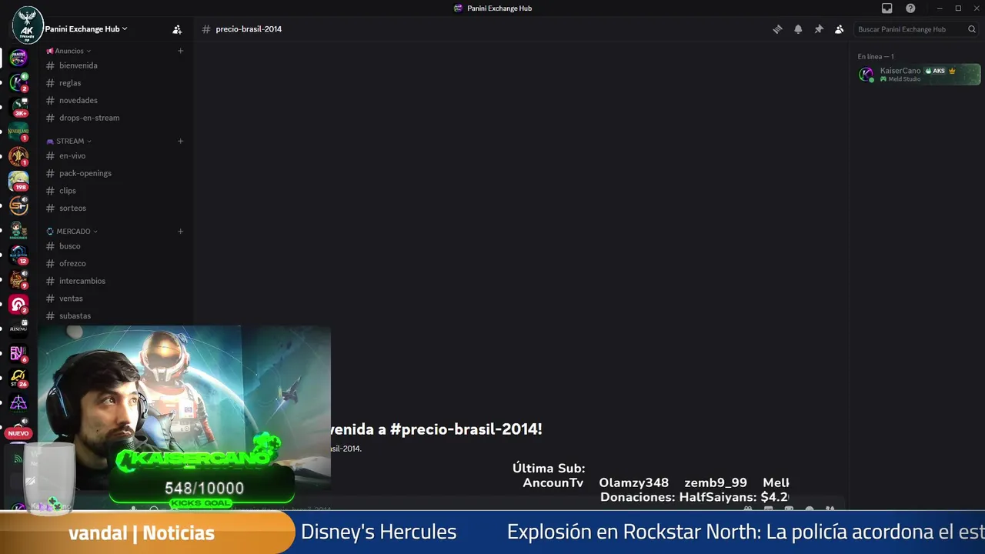Add channel to MERCADO category plus
The image size is (985, 554).
pyautogui.click(x=181, y=231)
